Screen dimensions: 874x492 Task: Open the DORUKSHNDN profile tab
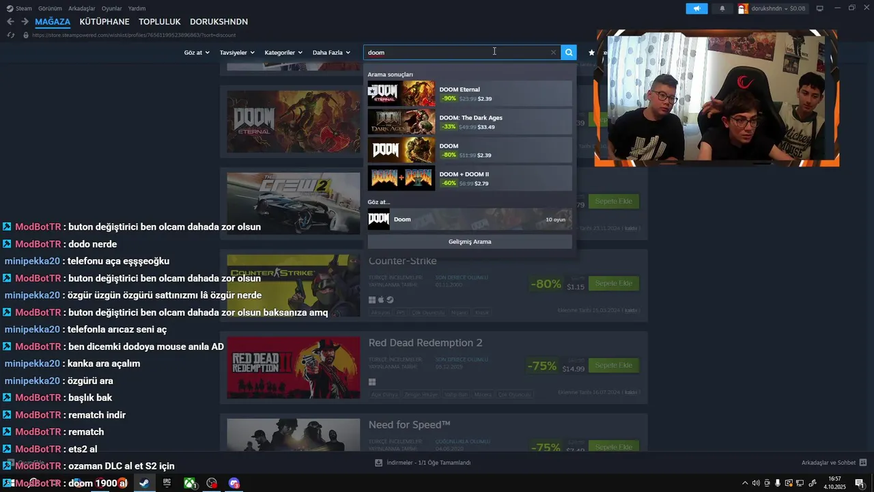(x=218, y=22)
